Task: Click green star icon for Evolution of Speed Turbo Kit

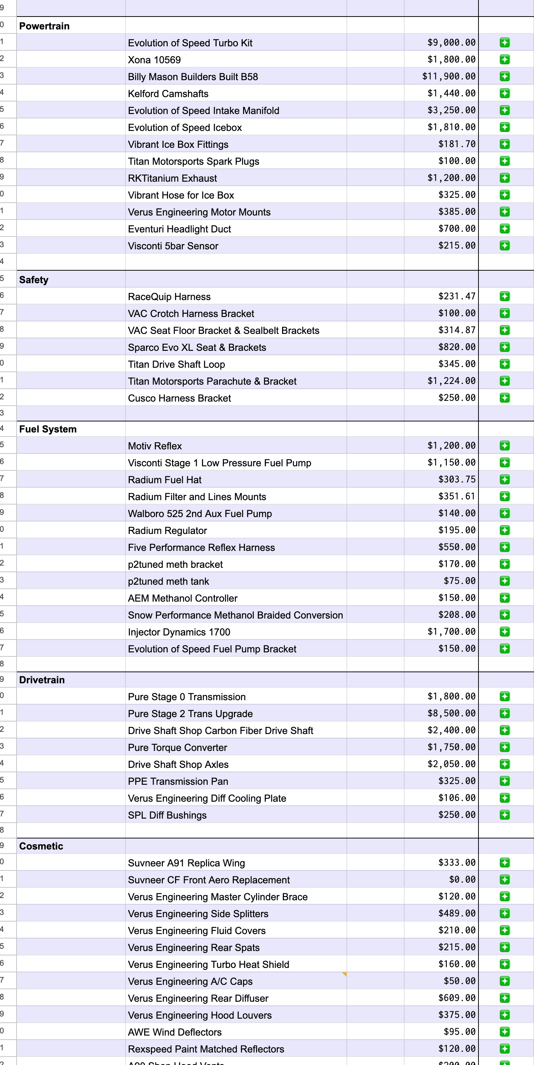Action: 504,43
